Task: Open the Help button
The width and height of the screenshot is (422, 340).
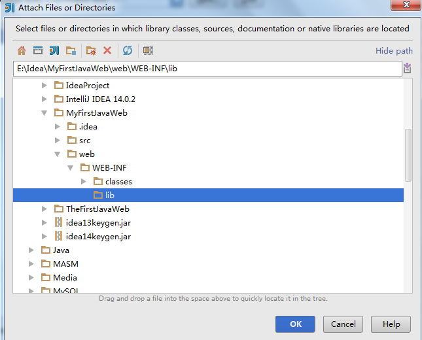Action: 391,324
